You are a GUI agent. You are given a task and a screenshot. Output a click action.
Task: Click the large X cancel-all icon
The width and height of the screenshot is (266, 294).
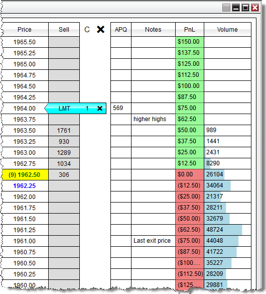point(100,30)
